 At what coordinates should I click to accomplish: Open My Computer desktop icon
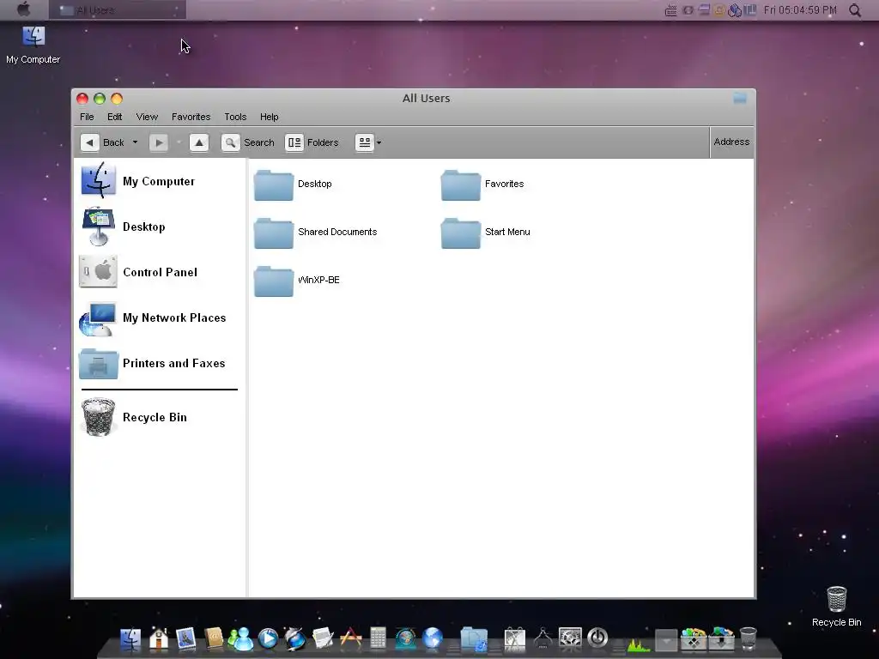tap(33, 45)
